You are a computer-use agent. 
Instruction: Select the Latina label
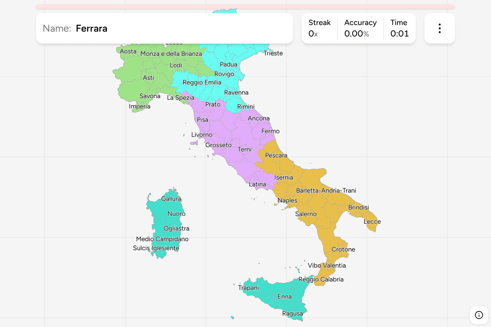click(257, 184)
